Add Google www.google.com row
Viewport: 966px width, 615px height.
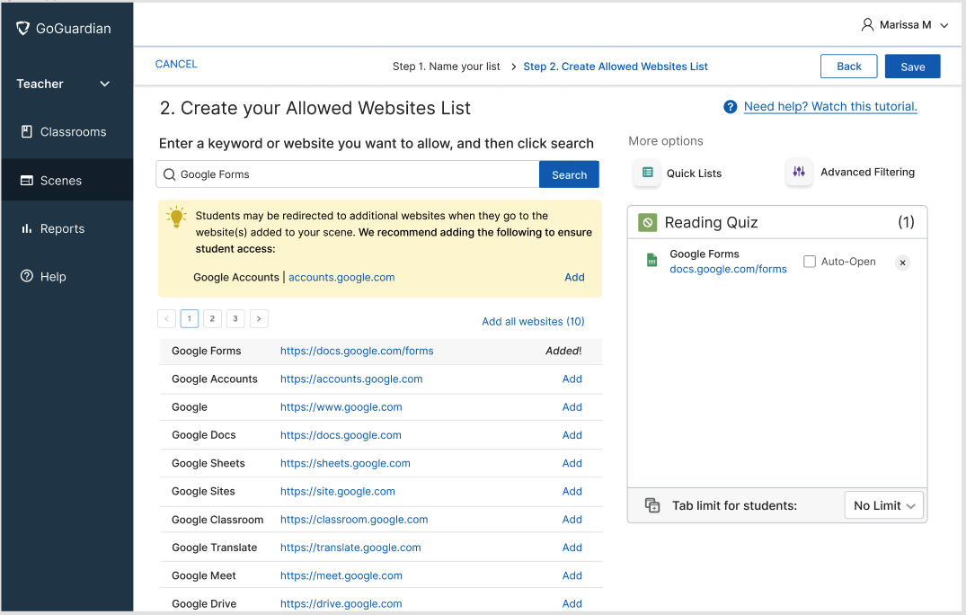click(572, 406)
